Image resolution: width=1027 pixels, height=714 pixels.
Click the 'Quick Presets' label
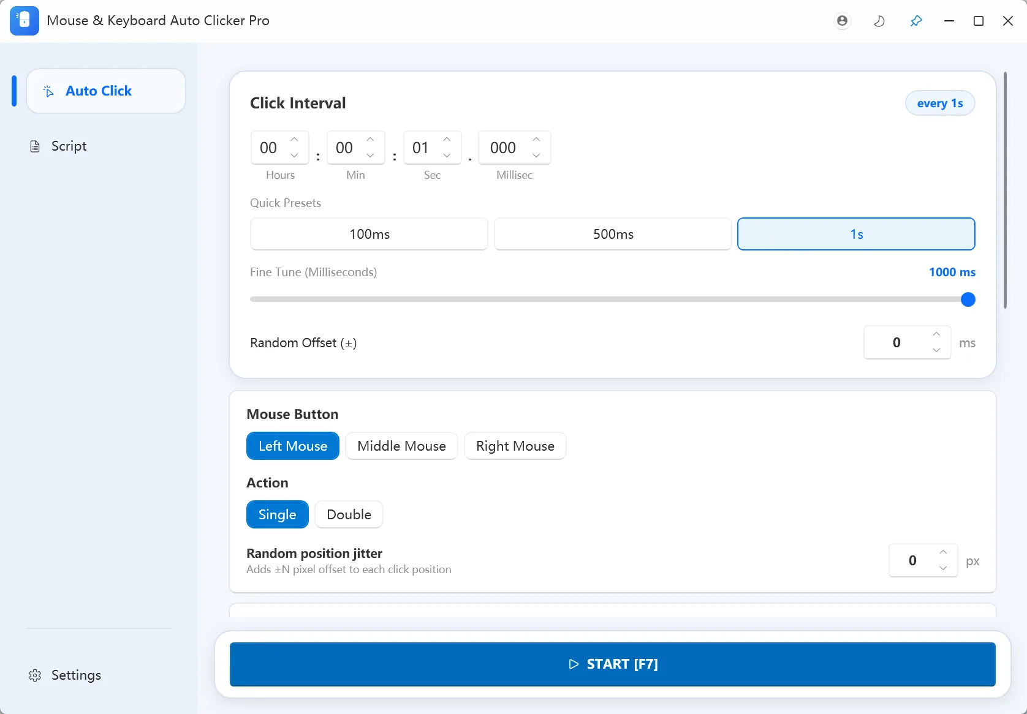(x=286, y=203)
